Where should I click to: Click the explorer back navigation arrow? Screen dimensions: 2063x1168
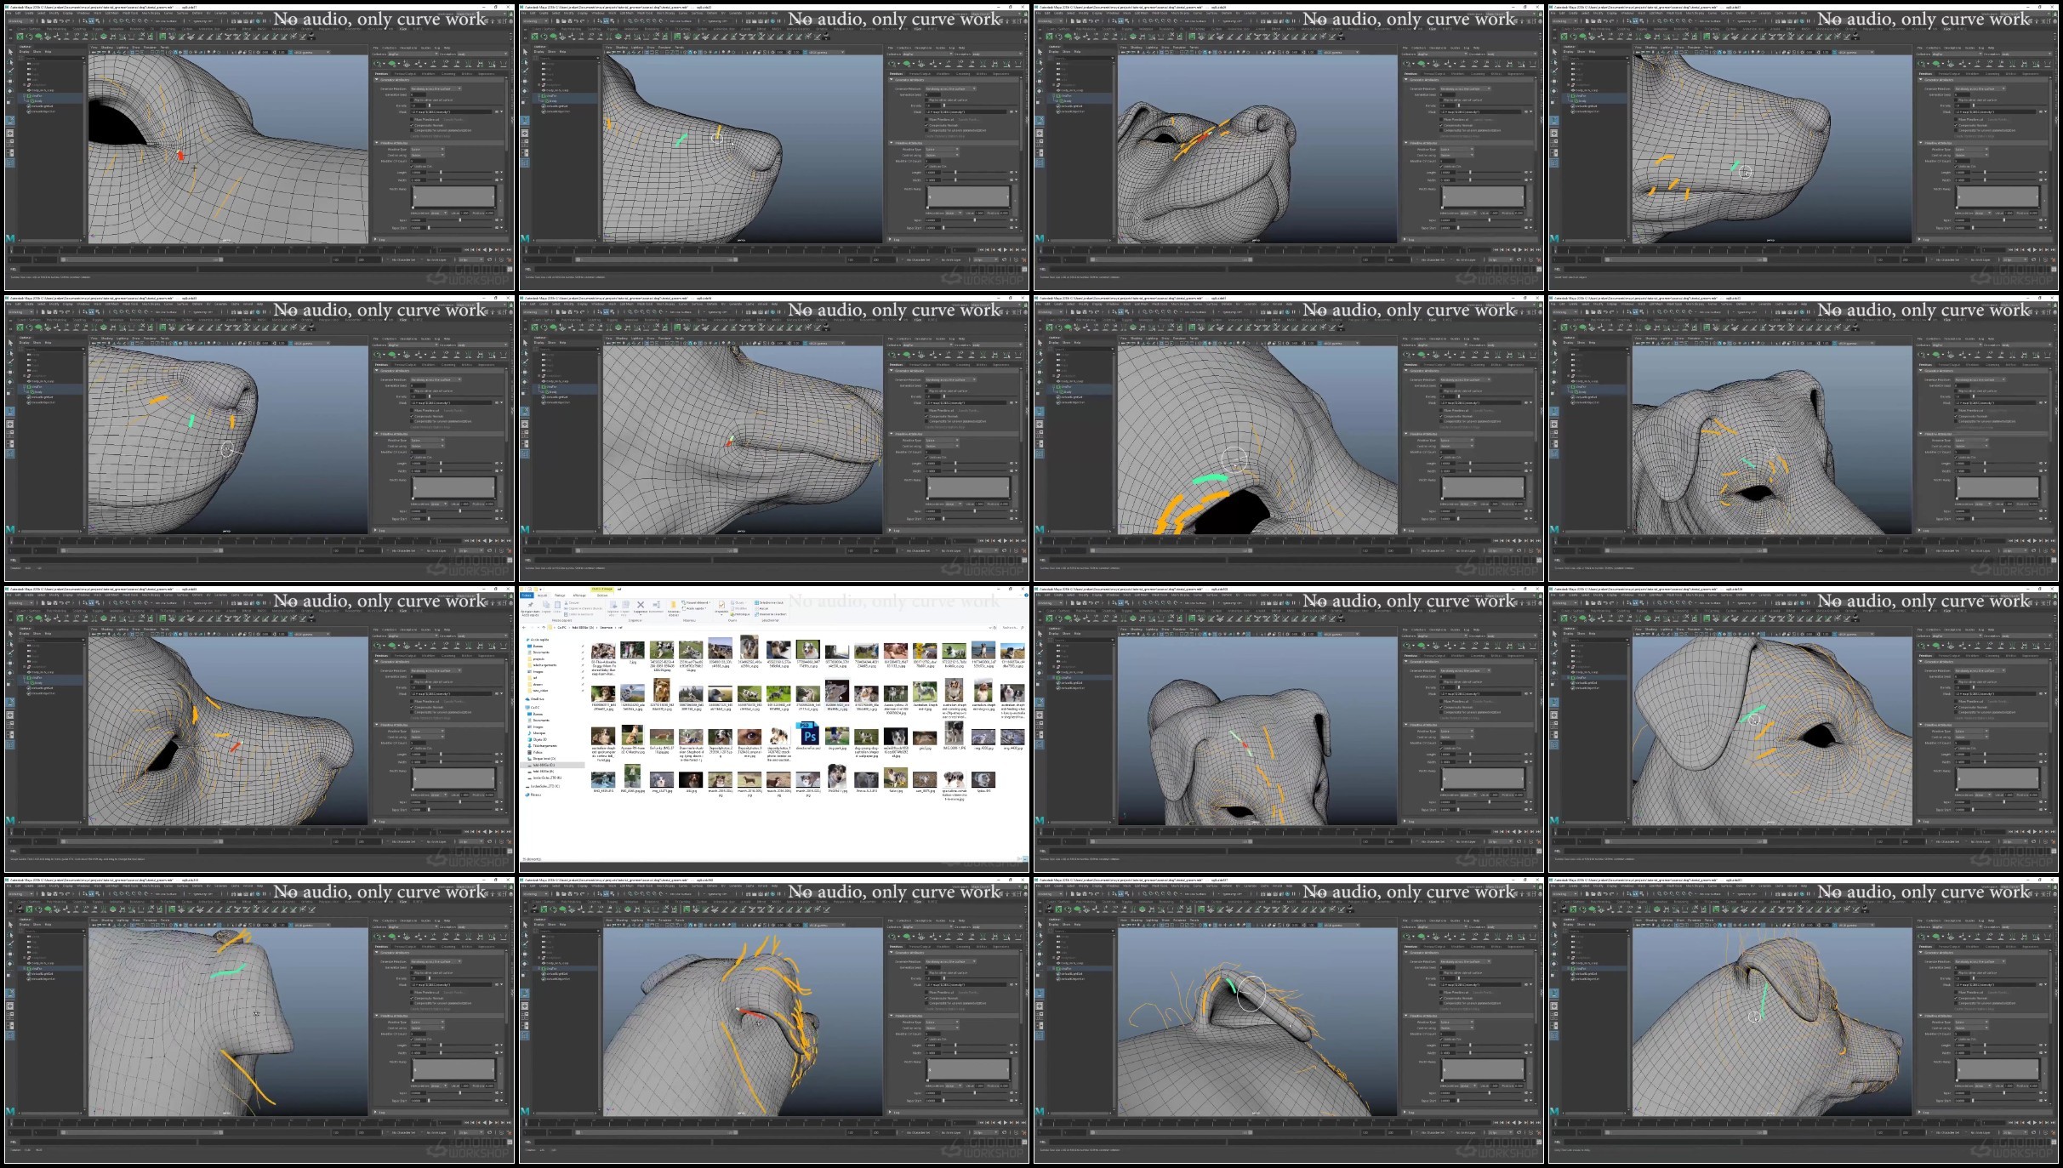[524, 628]
